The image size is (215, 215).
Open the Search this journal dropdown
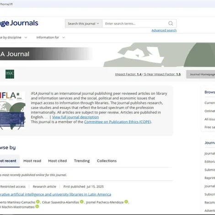[84, 24]
